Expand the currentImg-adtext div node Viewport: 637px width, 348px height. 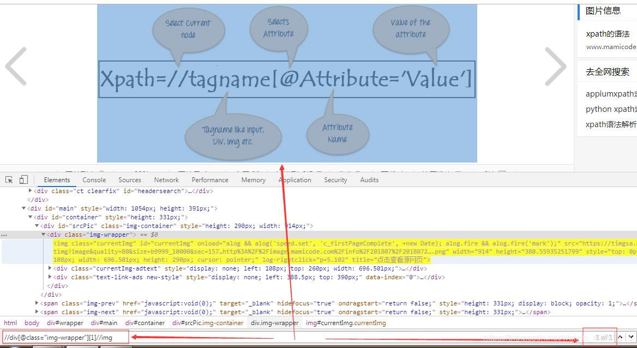50,268
